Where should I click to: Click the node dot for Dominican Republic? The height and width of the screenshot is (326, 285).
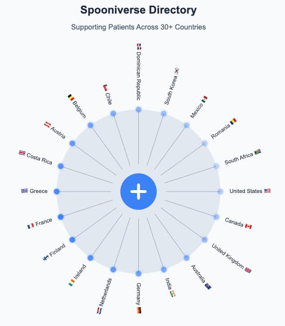coord(138,109)
